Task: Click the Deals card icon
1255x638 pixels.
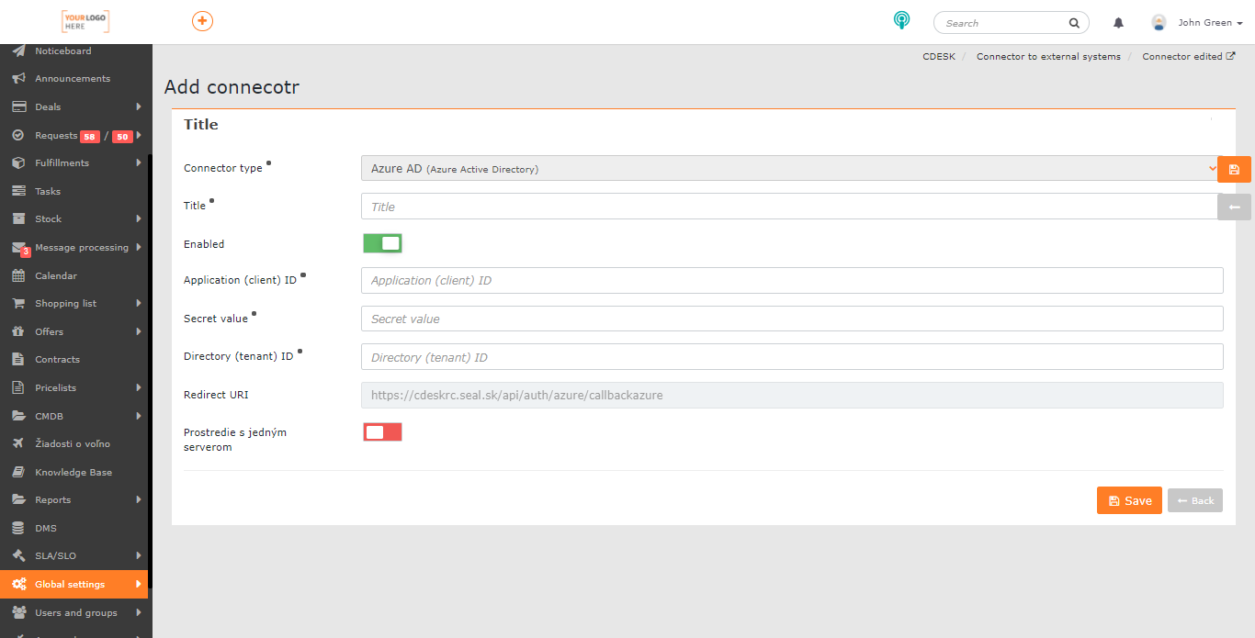Action: click(x=18, y=106)
